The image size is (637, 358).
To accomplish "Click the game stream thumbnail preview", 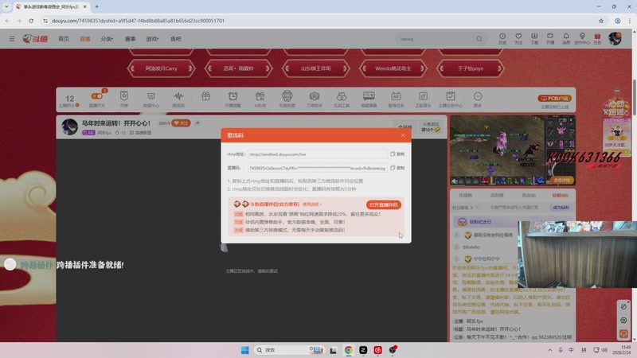I will click(513, 150).
